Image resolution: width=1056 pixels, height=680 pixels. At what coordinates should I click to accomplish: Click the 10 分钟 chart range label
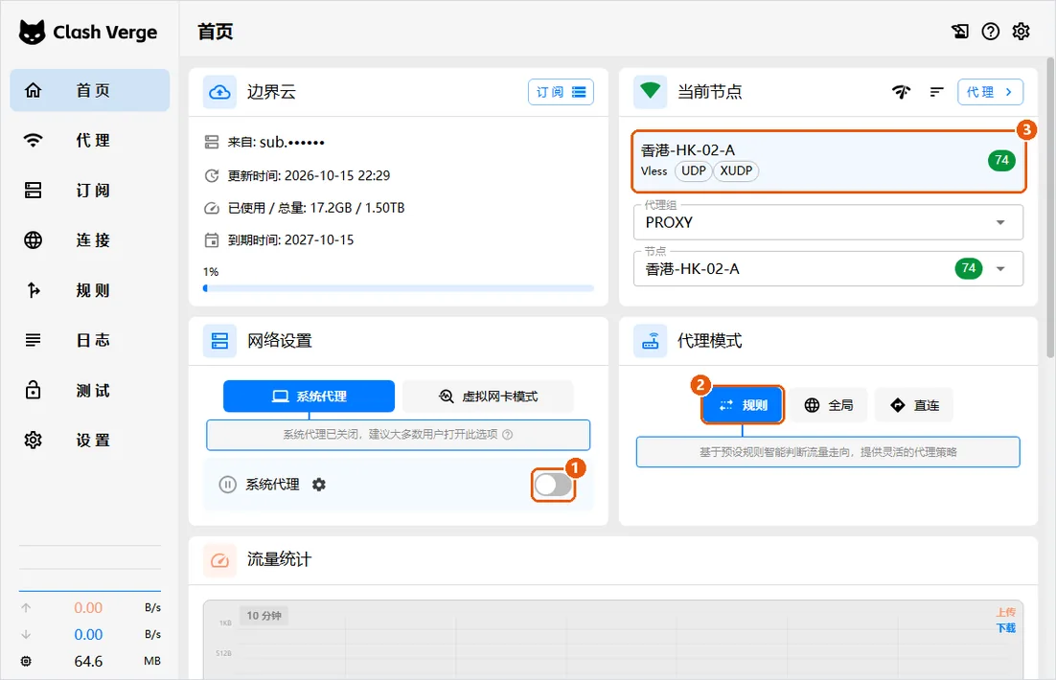pyautogui.click(x=264, y=616)
